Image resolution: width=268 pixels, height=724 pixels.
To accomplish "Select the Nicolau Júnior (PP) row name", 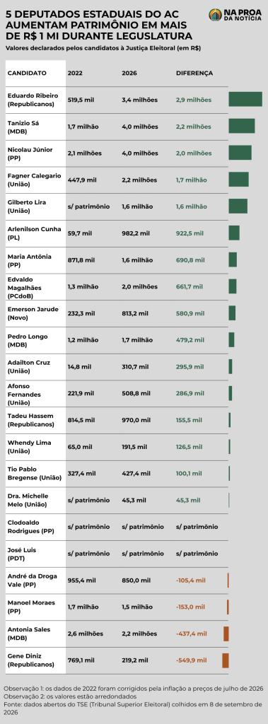I will [x=30, y=153].
